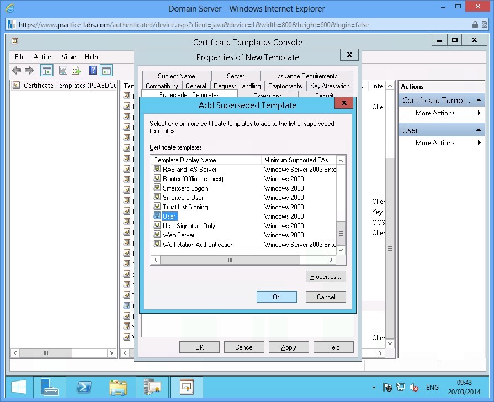Toggle the Show/Hide Console Tree icon
Viewport: 494px width, 402px height.
[46, 70]
